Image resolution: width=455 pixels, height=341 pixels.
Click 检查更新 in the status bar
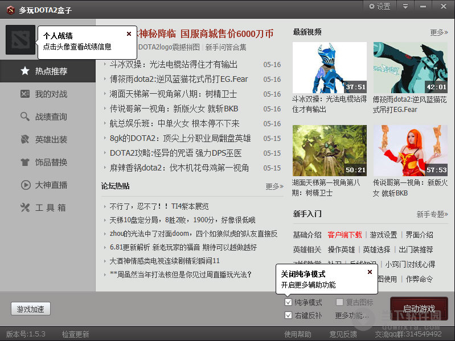75,334
